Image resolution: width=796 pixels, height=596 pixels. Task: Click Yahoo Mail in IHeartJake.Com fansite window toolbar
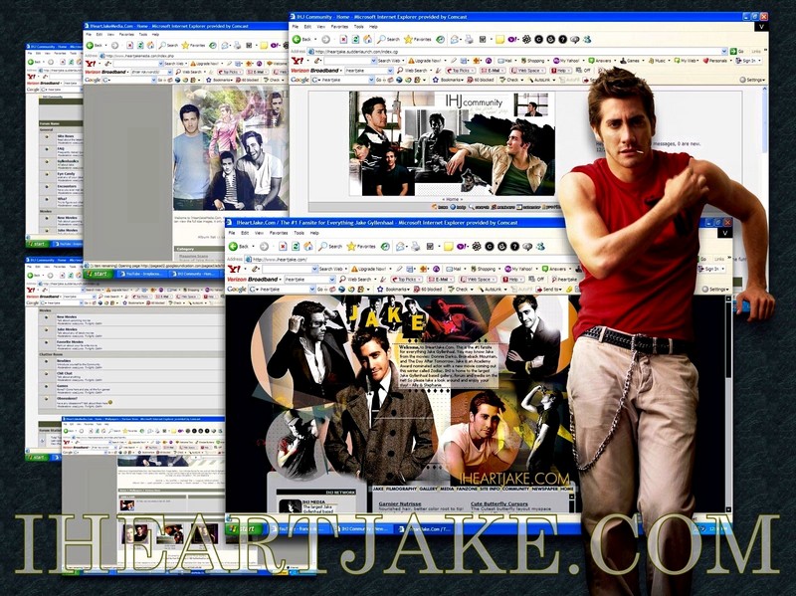click(454, 269)
